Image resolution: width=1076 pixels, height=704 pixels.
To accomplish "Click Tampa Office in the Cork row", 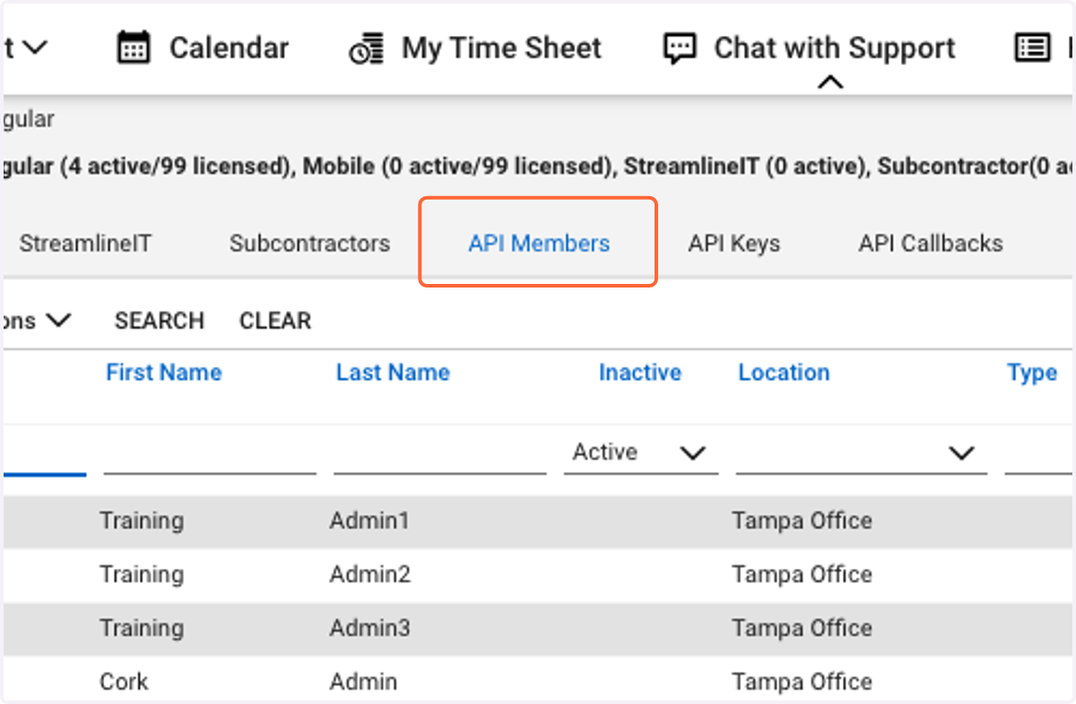I will click(802, 682).
